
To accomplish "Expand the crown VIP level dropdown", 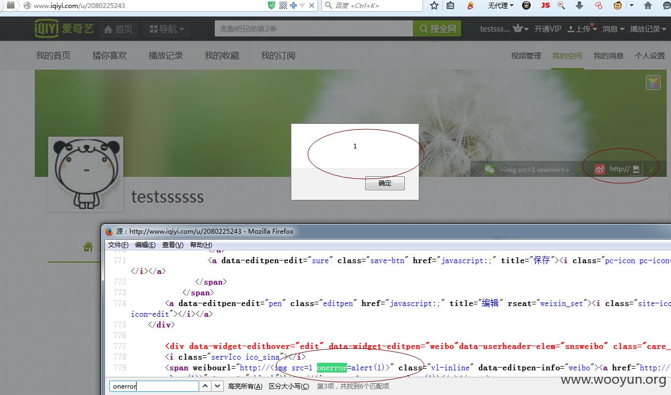I will pyautogui.click(x=521, y=29).
